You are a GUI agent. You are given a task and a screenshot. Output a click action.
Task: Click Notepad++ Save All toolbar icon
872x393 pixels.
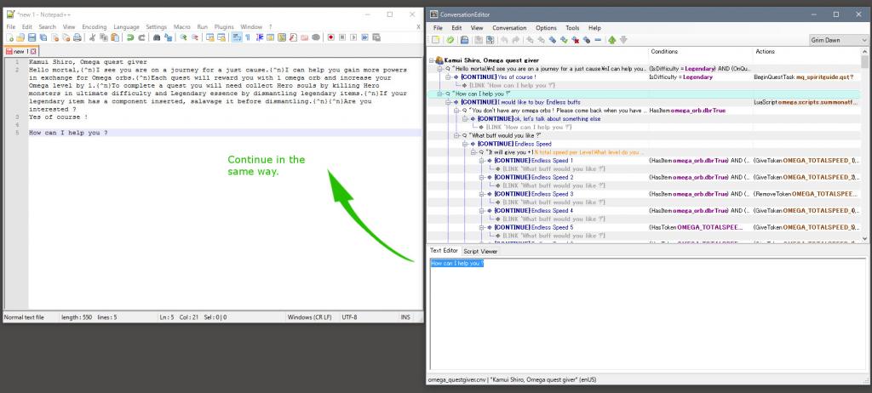click(43, 37)
